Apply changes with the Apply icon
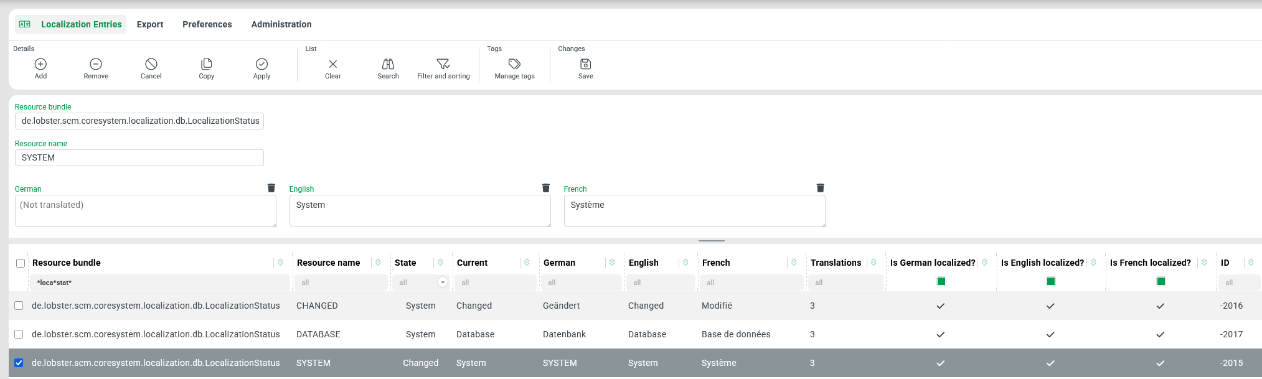The width and height of the screenshot is (1262, 379). coord(261,64)
